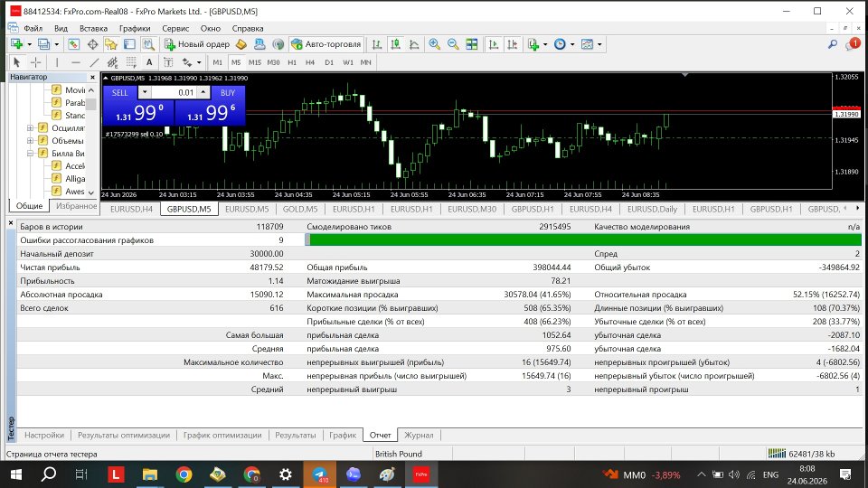Viewport: 868px width, 488px height.
Task: Toggle the Авто-торговля button
Action: tap(326, 44)
